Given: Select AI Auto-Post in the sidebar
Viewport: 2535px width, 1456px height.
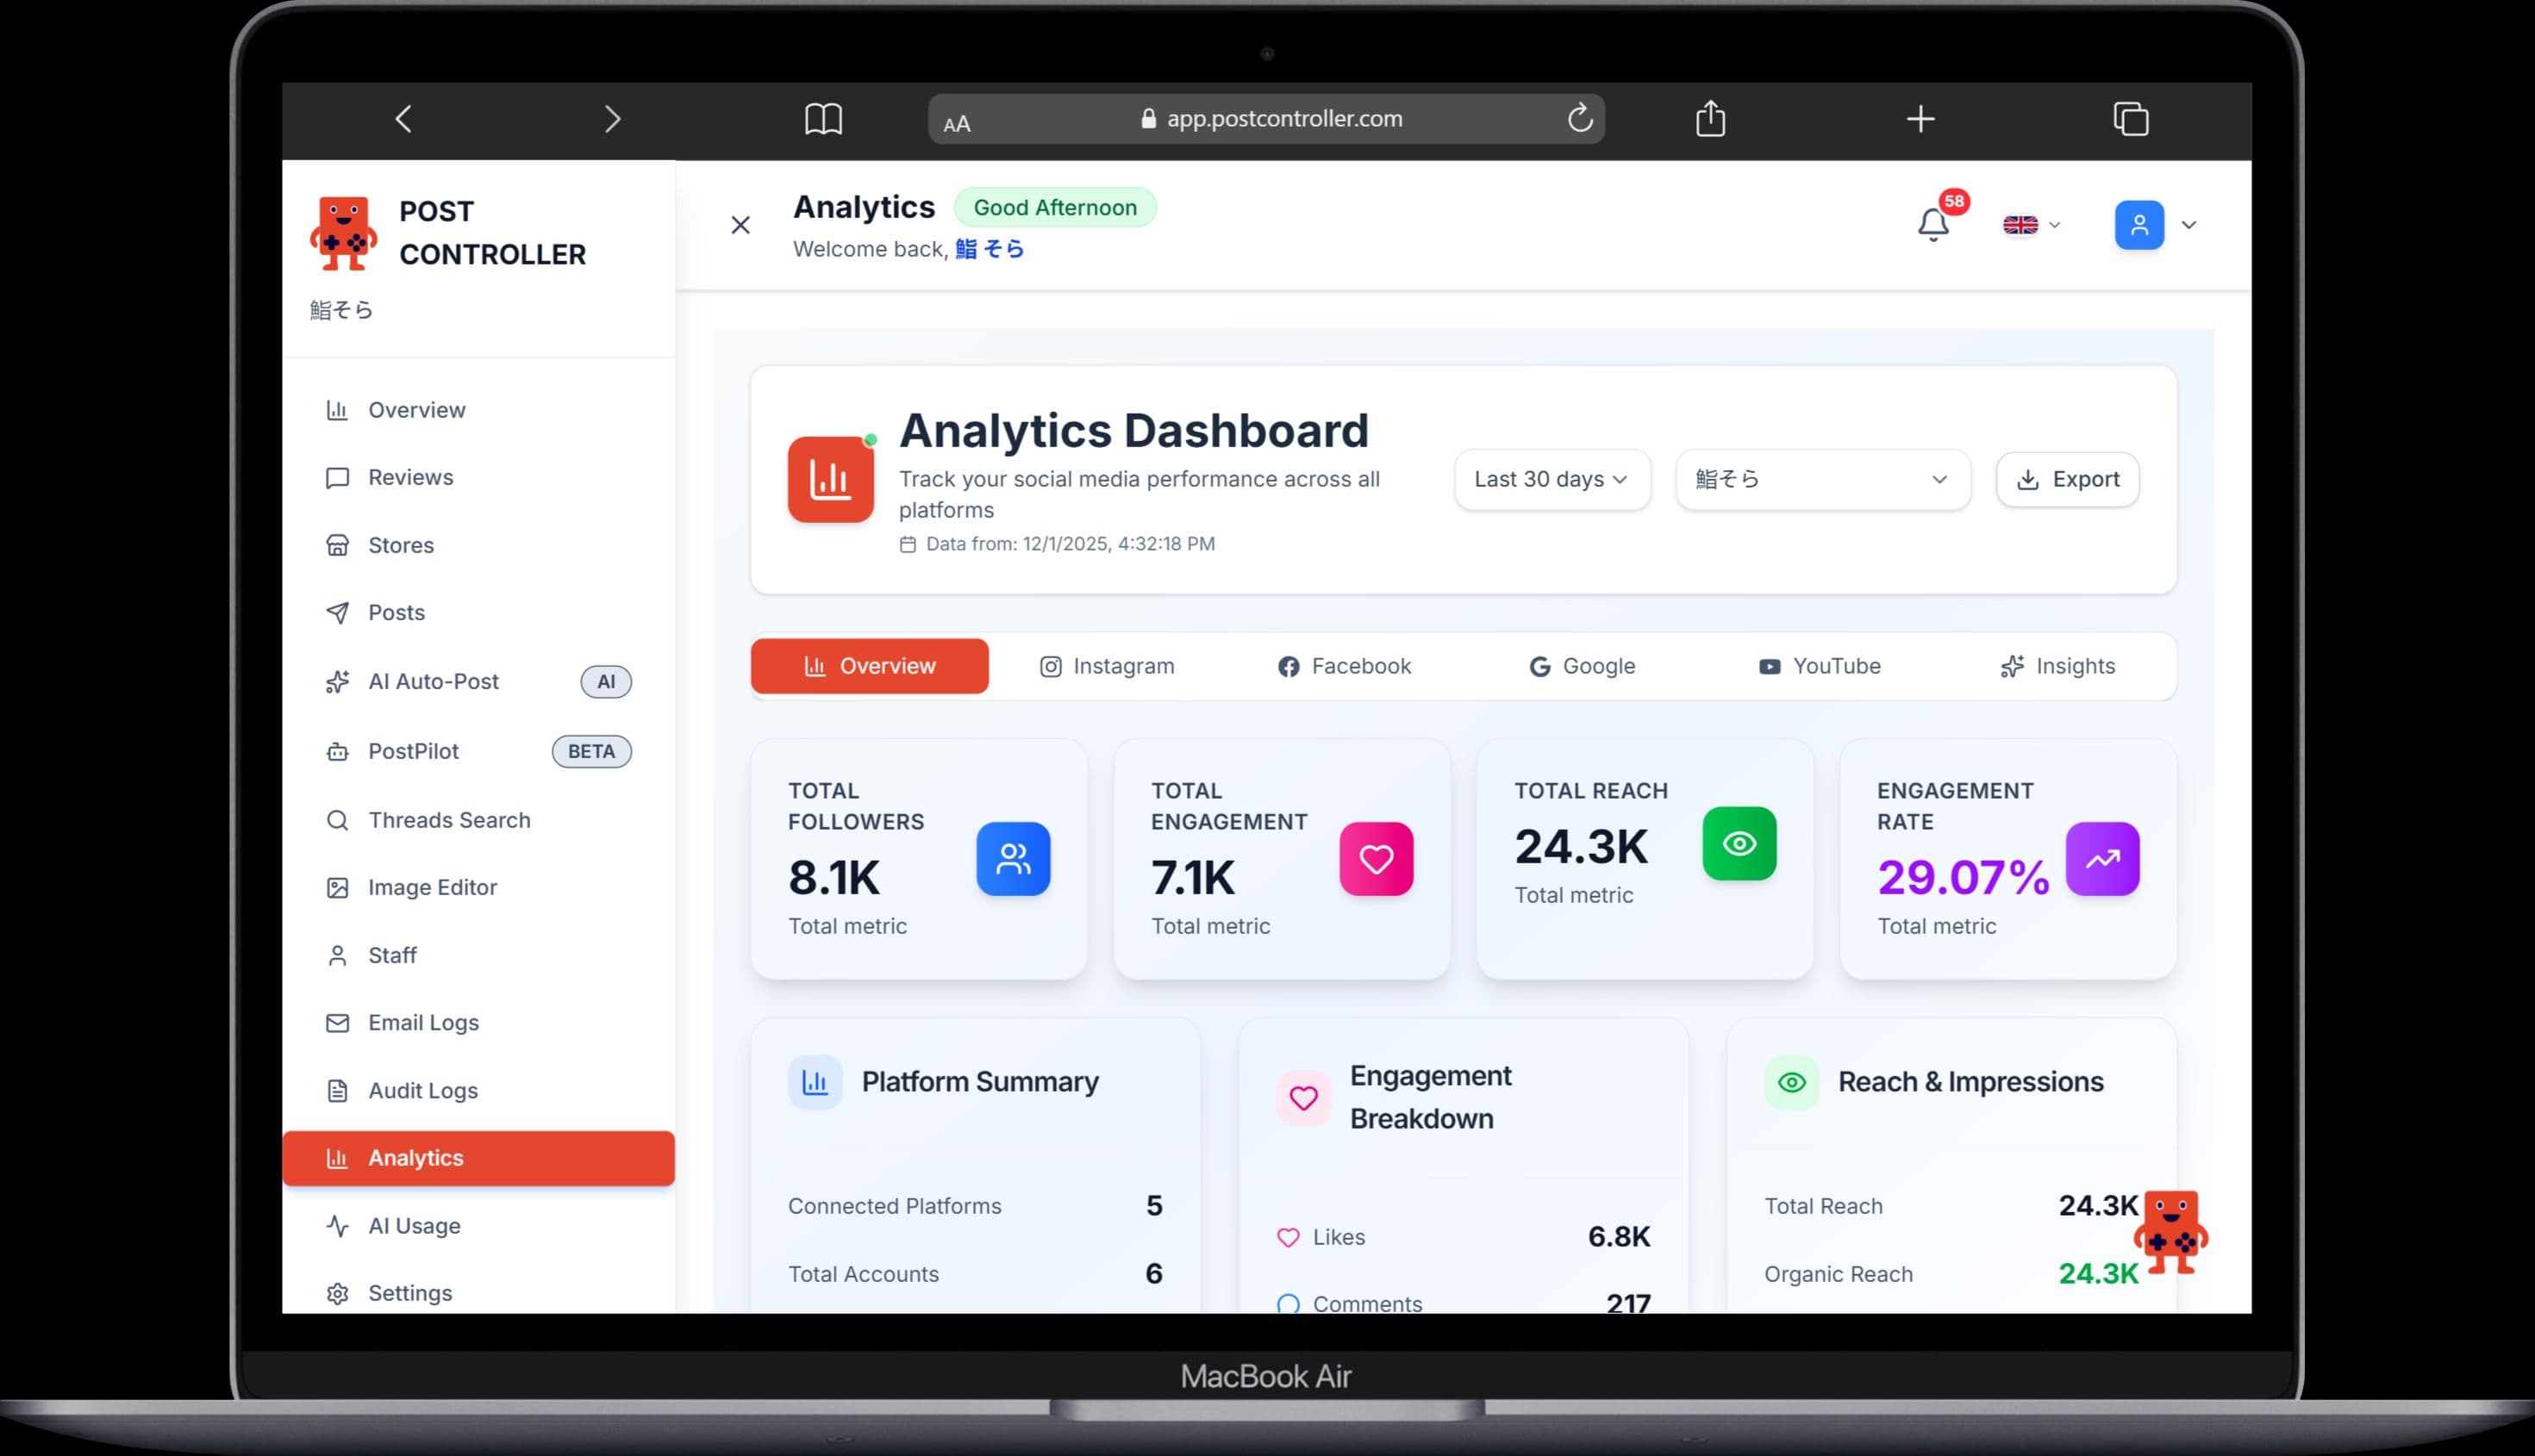Looking at the screenshot, I should point(434,681).
